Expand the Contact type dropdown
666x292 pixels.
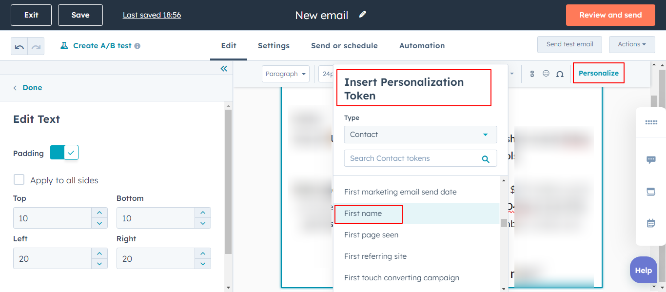pyautogui.click(x=420, y=135)
